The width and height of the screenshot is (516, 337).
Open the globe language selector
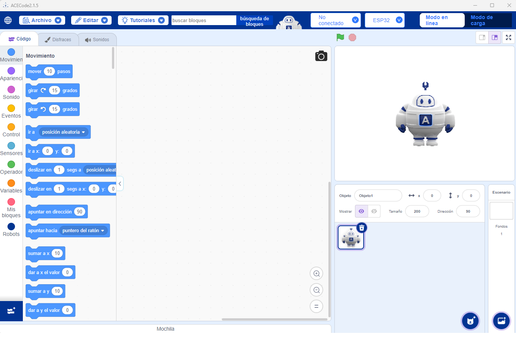(8, 20)
